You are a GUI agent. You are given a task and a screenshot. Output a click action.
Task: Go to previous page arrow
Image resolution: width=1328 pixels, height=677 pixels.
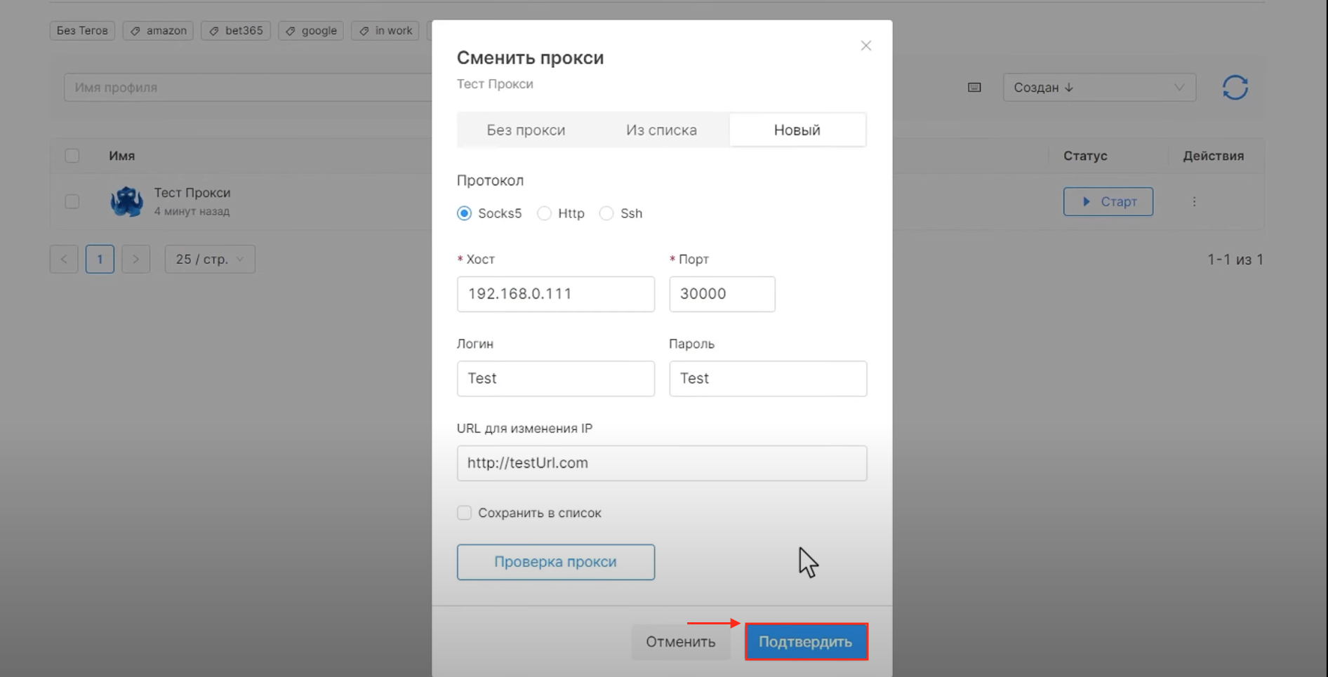click(64, 259)
